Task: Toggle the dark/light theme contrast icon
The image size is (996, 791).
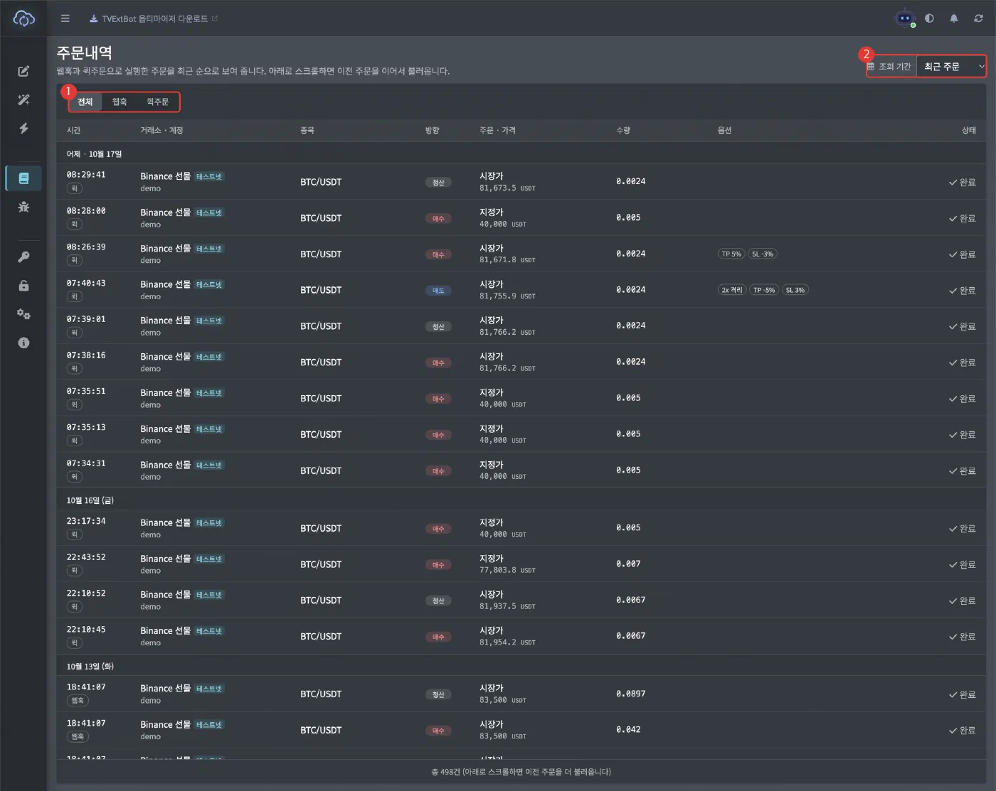Action: [929, 18]
